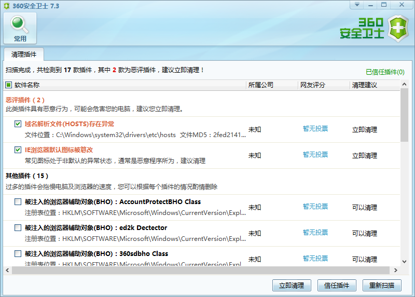Check the AccountProtectBHO Class plugin
Viewport: 415px width, 297px height.
[18, 202]
